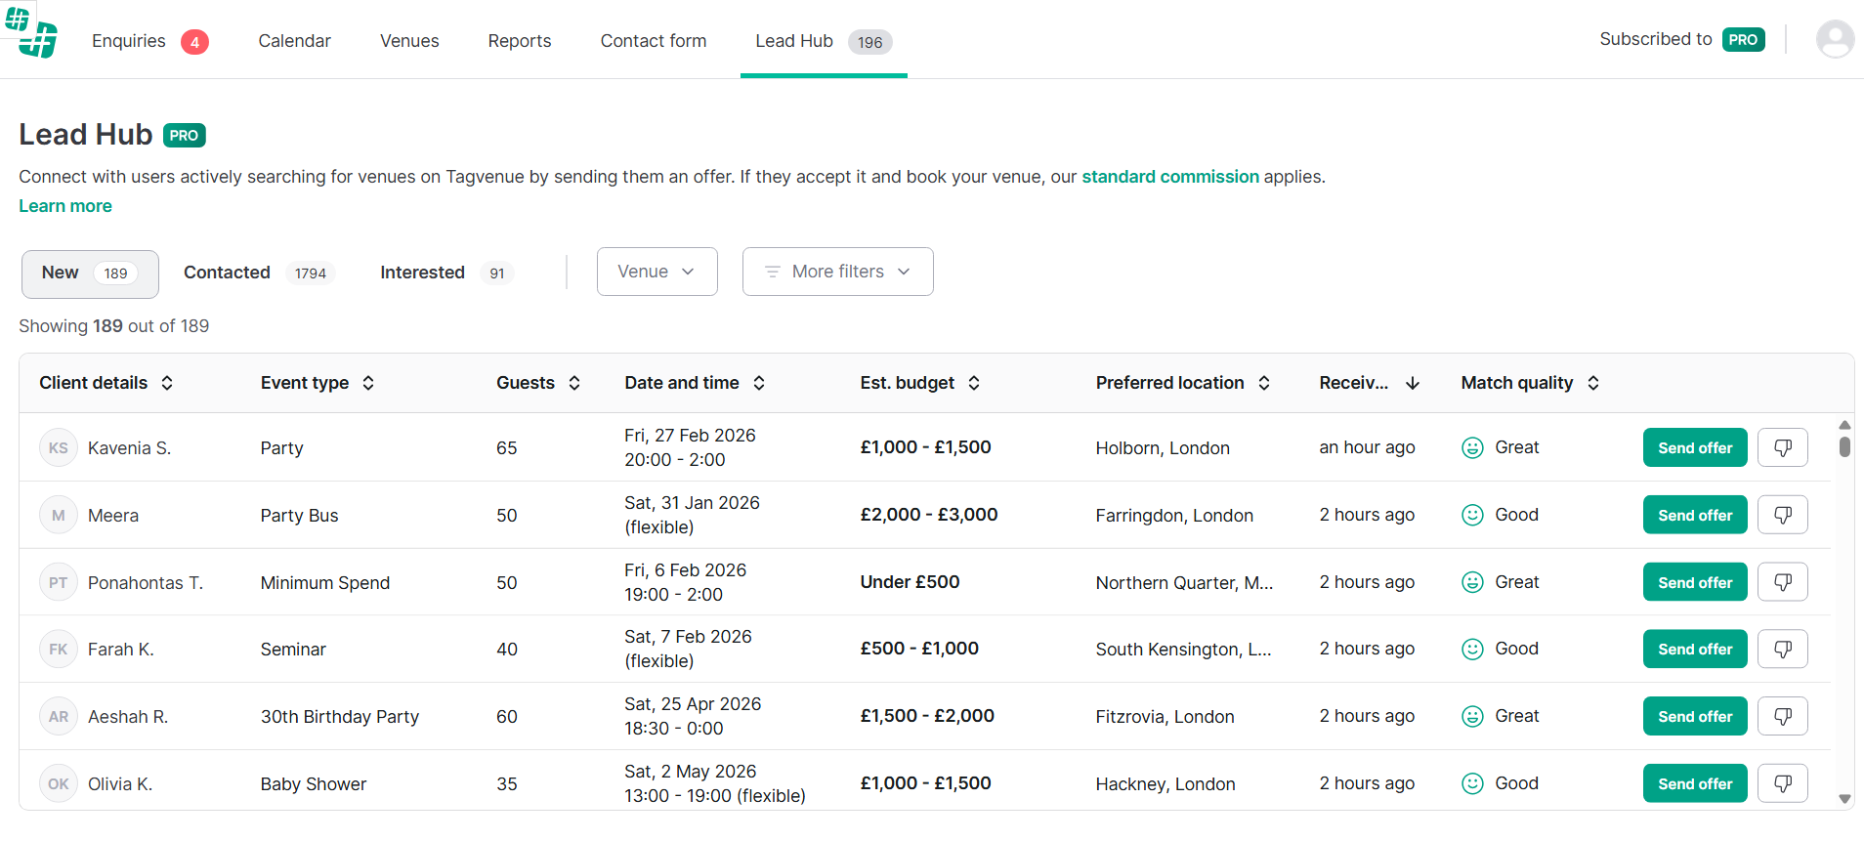The height and width of the screenshot is (841, 1864).
Task: Dismiss Meera lead with thumbs-down
Action: point(1782,515)
